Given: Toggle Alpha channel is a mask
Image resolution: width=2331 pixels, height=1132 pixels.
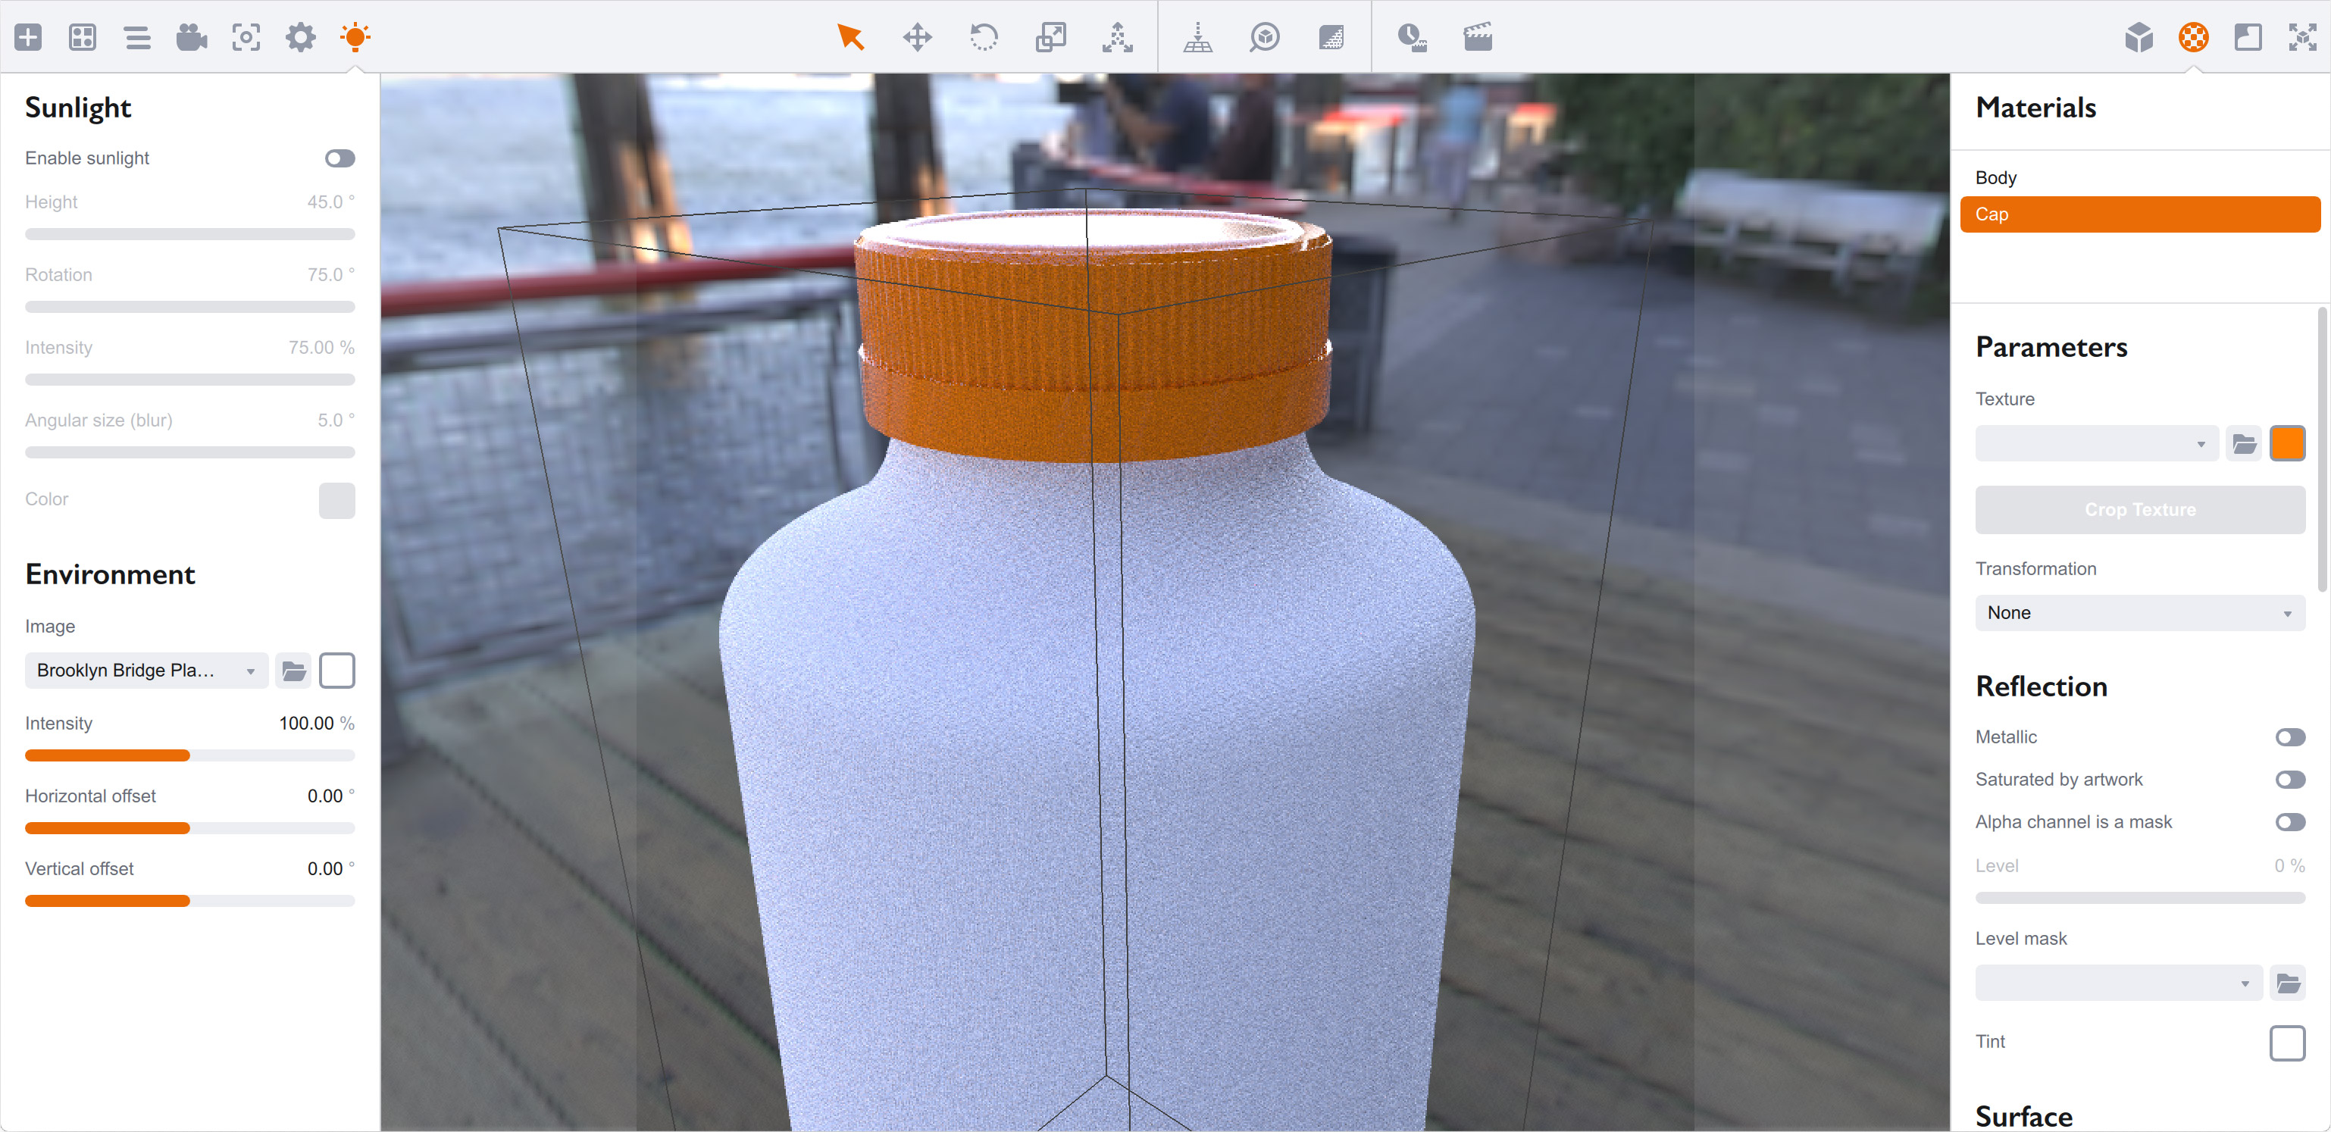Looking at the screenshot, I should [2290, 821].
